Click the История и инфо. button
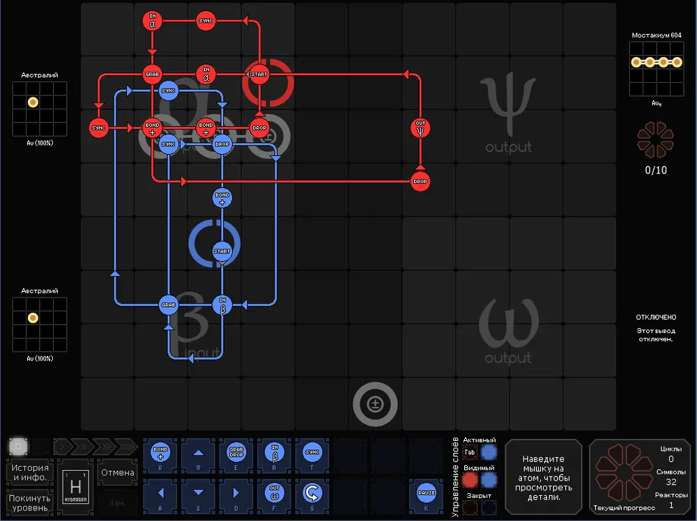Viewport: 697px width, 521px height. pos(30,472)
